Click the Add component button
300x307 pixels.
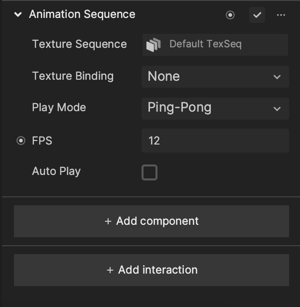click(x=151, y=221)
